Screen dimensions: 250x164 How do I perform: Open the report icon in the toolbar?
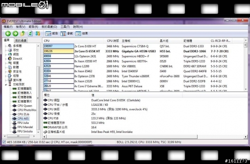pos(48,34)
